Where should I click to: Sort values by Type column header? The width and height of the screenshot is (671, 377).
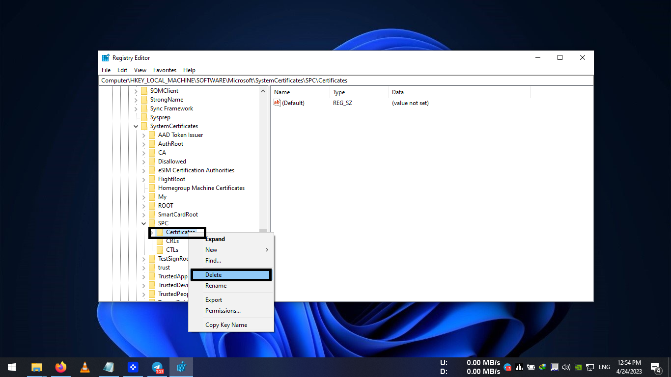[359, 92]
